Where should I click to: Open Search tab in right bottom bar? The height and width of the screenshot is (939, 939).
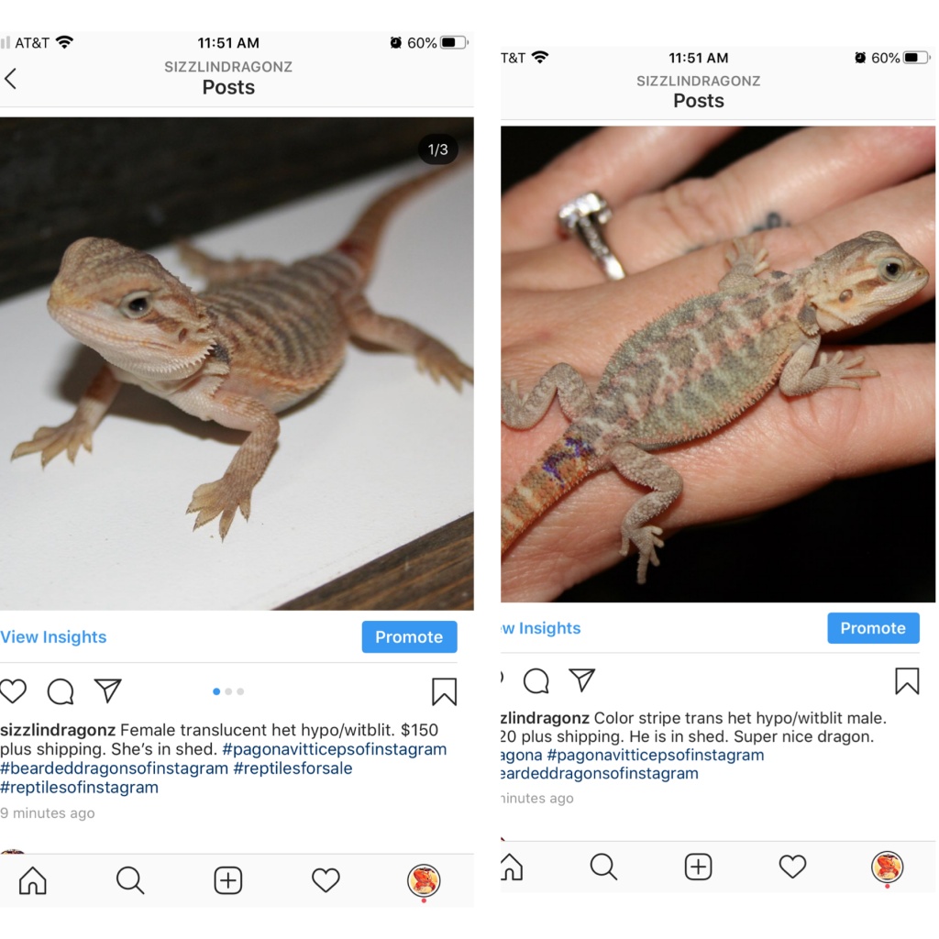pos(603,867)
